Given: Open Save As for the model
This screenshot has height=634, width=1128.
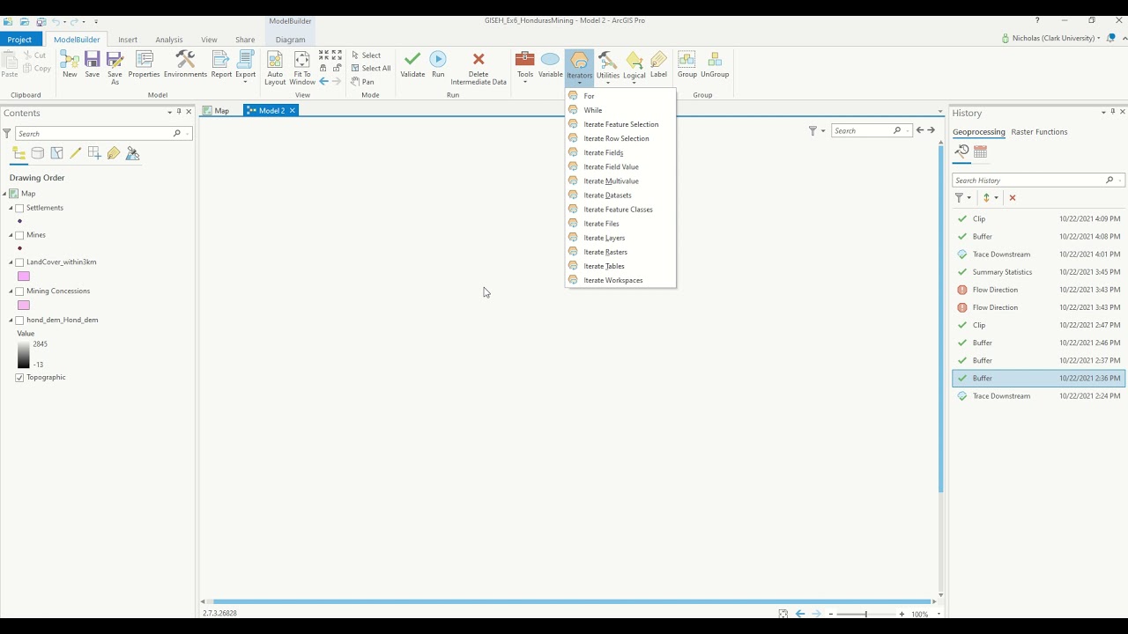Looking at the screenshot, I should pos(115,67).
